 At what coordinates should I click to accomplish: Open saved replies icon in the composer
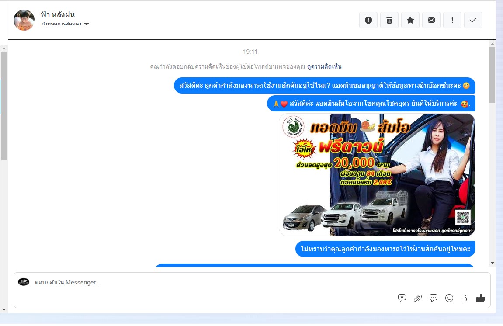(x=402, y=298)
